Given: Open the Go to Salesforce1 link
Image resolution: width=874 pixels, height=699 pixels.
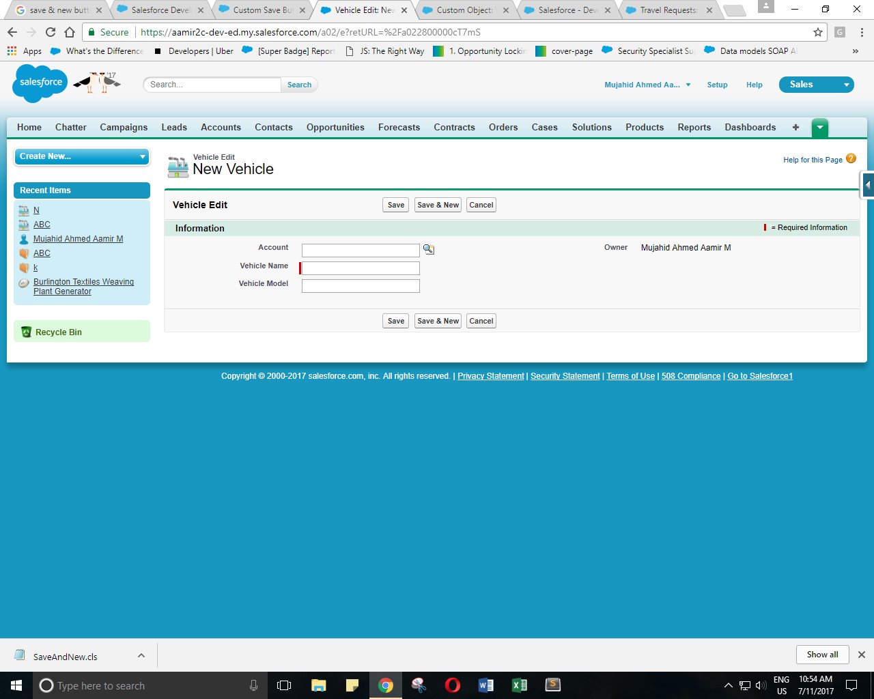Looking at the screenshot, I should [760, 376].
